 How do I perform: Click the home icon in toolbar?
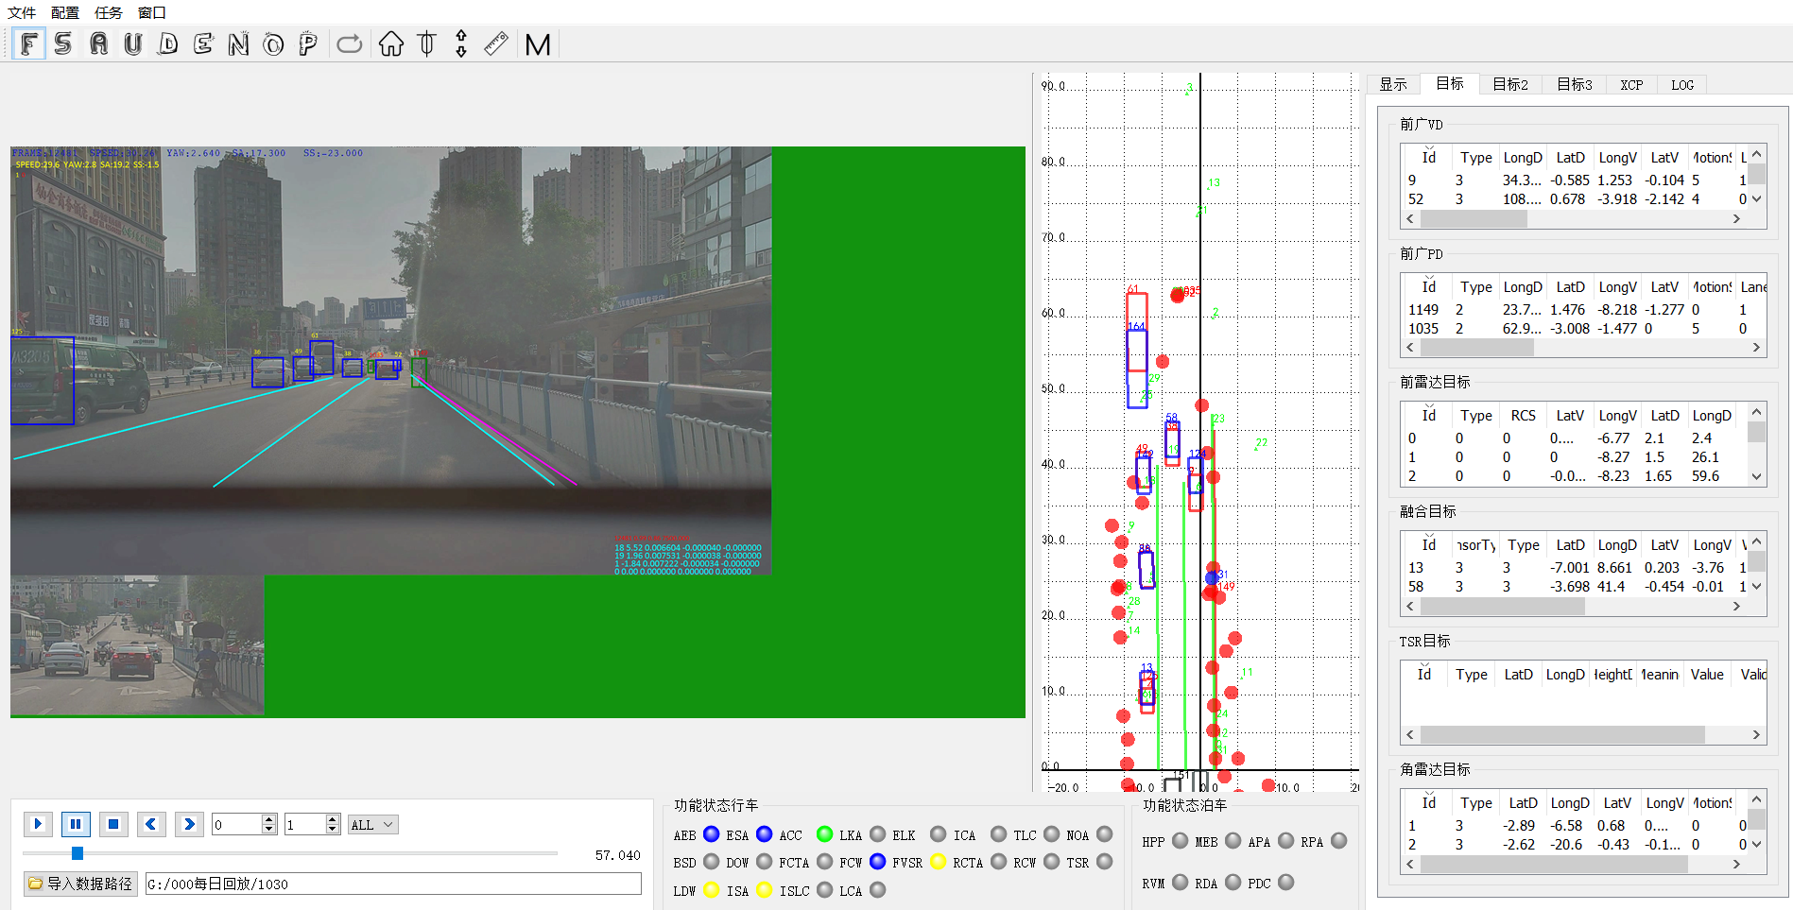pos(391,43)
